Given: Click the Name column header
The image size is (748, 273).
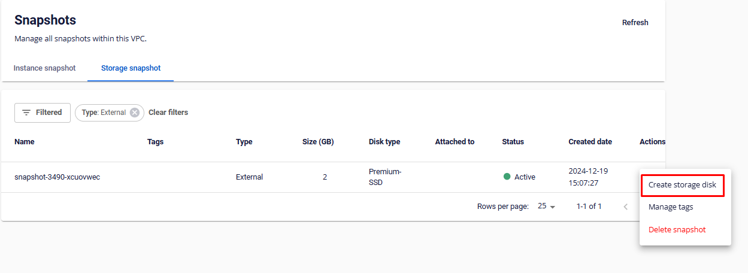Looking at the screenshot, I should tap(25, 142).
